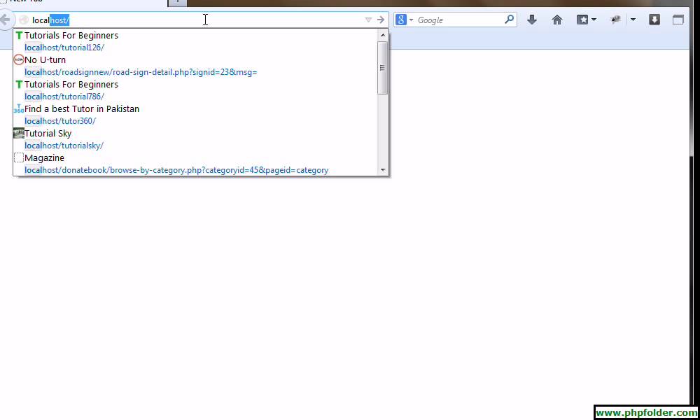Bookmark this page with the star icon
This screenshot has height=420, width=700.
[x=581, y=19]
